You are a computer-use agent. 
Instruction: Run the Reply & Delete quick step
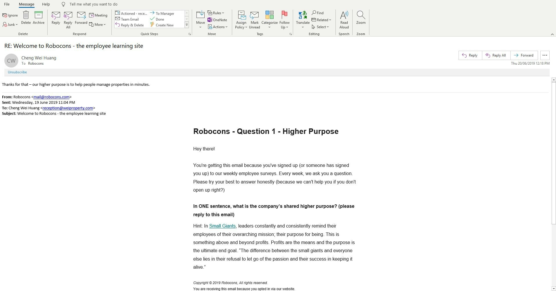click(129, 25)
